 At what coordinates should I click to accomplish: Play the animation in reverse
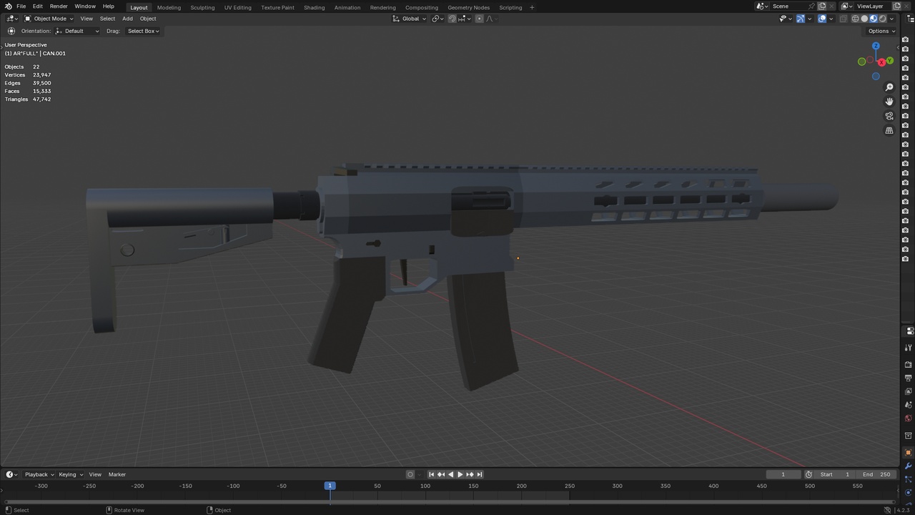tap(450, 474)
